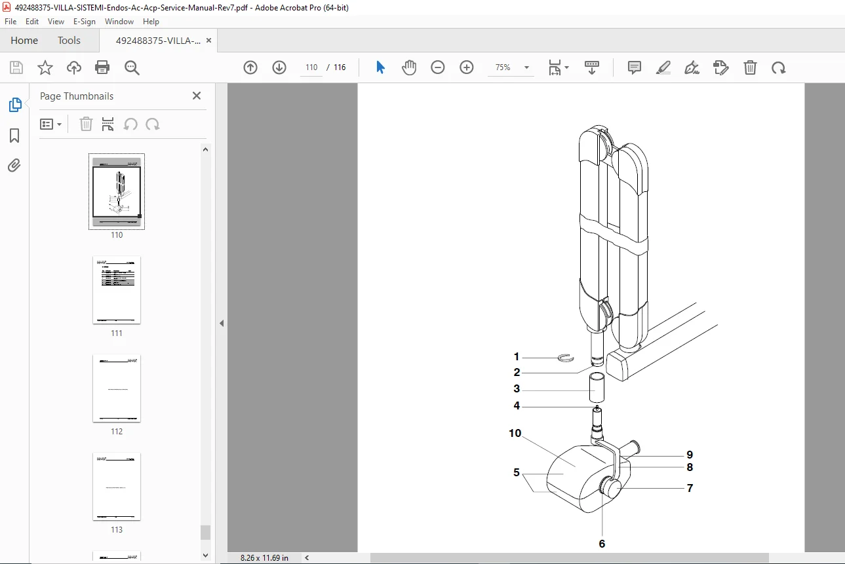Collapse the navigation pane arrow

pyautogui.click(x=222, y=323)
